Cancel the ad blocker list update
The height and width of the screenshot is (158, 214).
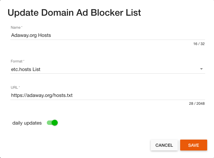tap(164, 145)
